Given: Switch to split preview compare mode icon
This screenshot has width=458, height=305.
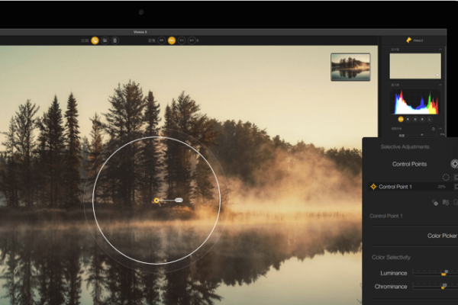Looking at the screenshot, I should point(105,40).
